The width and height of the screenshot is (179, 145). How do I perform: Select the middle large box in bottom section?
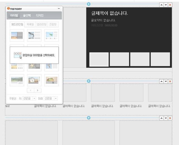[89, 133]
